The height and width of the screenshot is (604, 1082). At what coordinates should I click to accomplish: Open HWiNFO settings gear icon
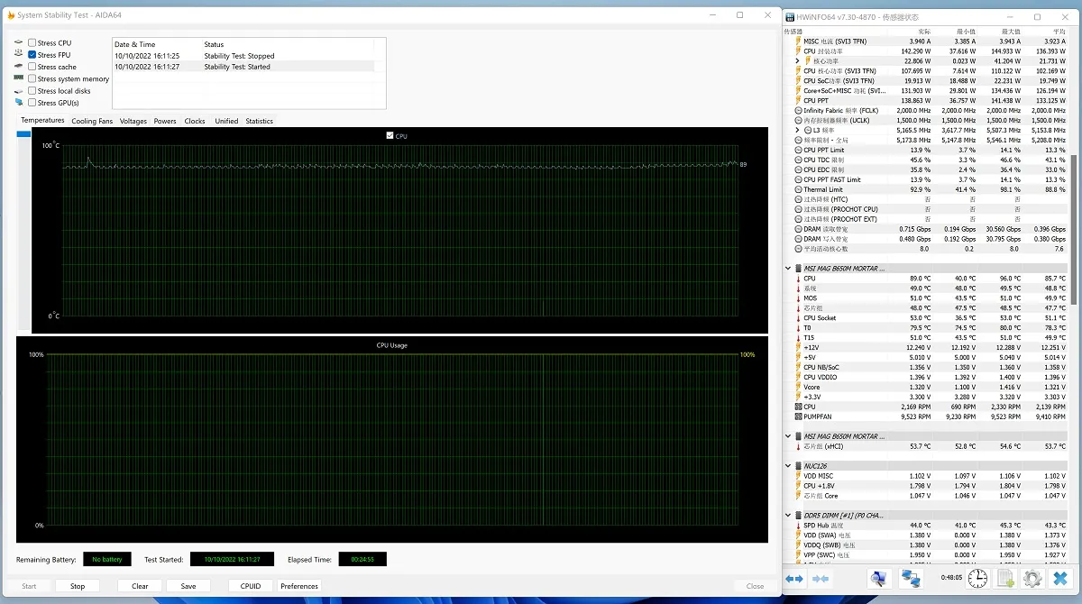(1032, 578)
